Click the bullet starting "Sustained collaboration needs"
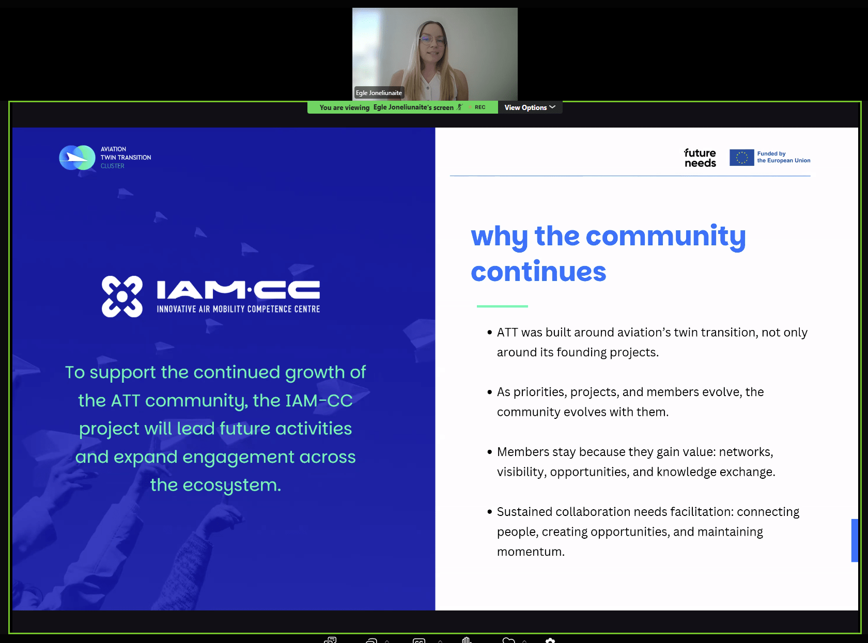This screenshot has width=868, height=643. [643, 531]
